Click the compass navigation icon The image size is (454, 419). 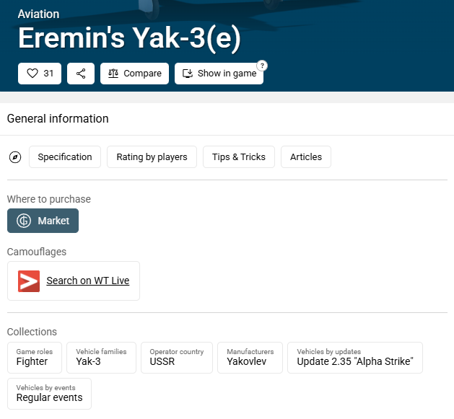pos(15,157)
